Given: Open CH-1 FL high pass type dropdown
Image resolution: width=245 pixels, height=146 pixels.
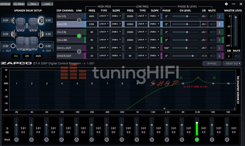Looking at the screenshot, I should [x=104, y=16].
